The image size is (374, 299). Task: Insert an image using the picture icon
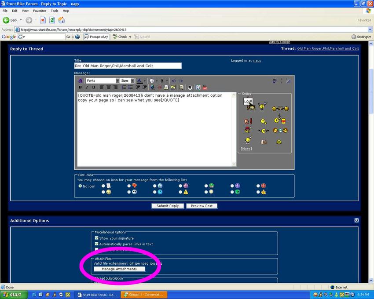pos(173,88)
